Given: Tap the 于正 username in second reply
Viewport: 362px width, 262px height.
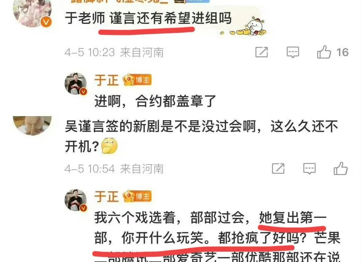Looking at the screenshot, I should (x=107, y=196).
